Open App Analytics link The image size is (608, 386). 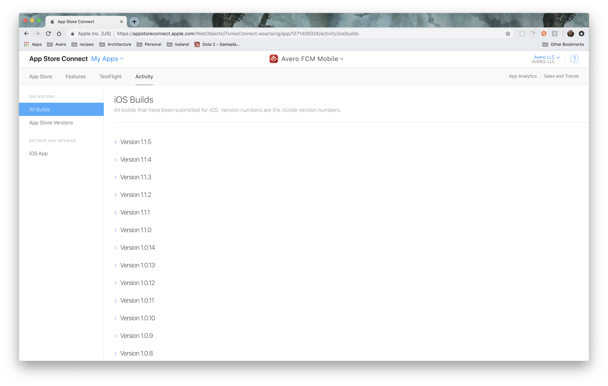(x=522, y=76)
